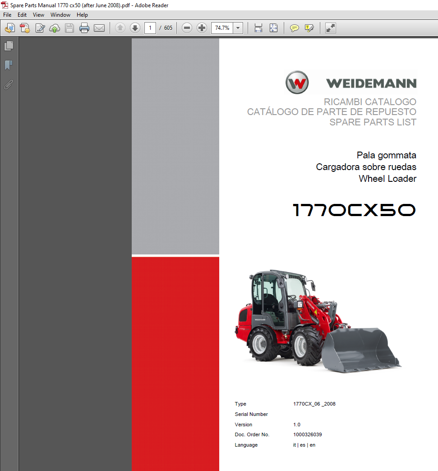Open the Window menu
Screen dimensions: 438x471
[x=60, y=15]
